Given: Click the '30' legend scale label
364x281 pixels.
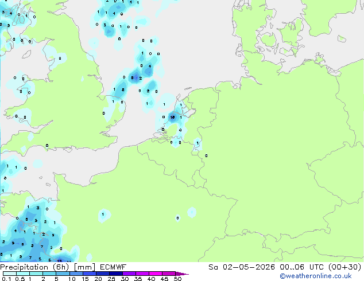Looking at the screenshot, I should 125,279.
